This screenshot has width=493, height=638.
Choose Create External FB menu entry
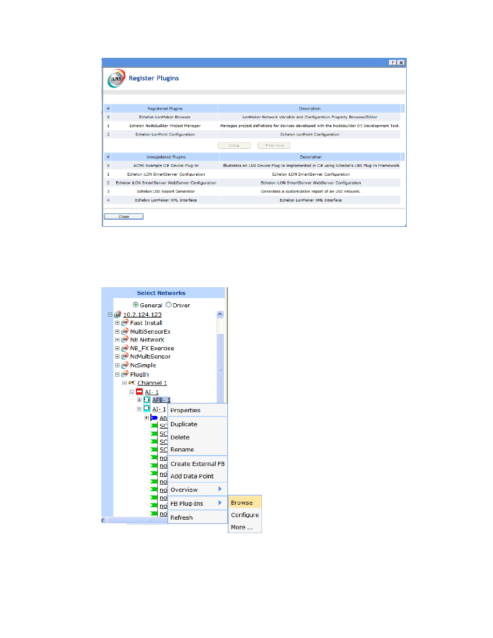(197, 464)
